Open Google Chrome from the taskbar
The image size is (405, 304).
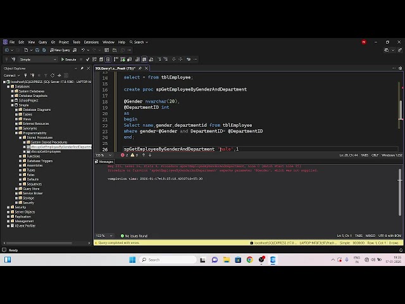pos(249,260)
